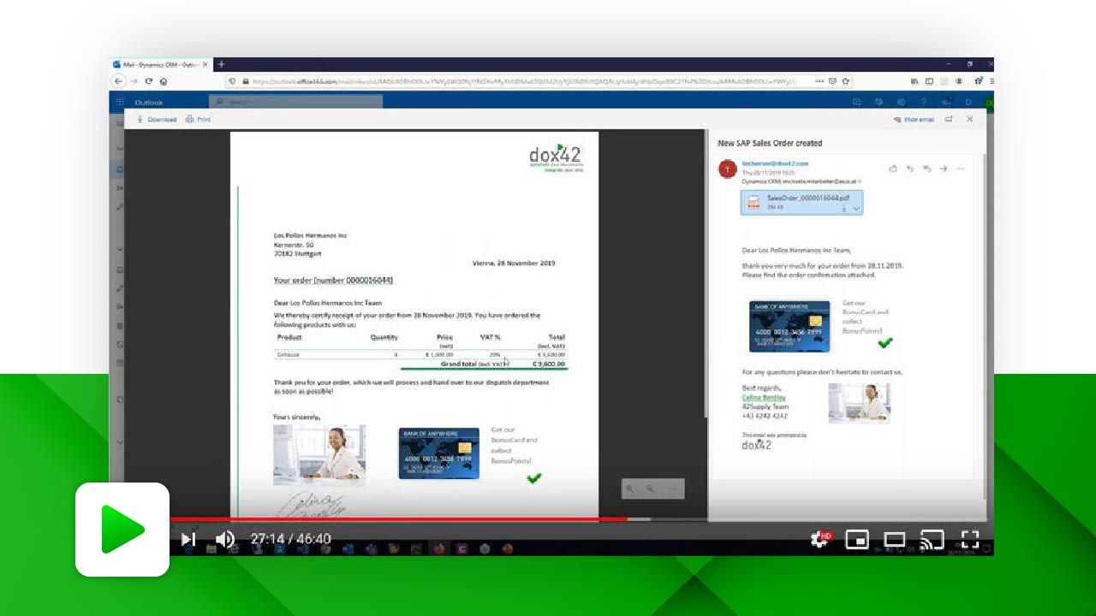This screenshot has width=1096, height=616.
Task: Click the sender avatar circle T
Action: [728, 169]
